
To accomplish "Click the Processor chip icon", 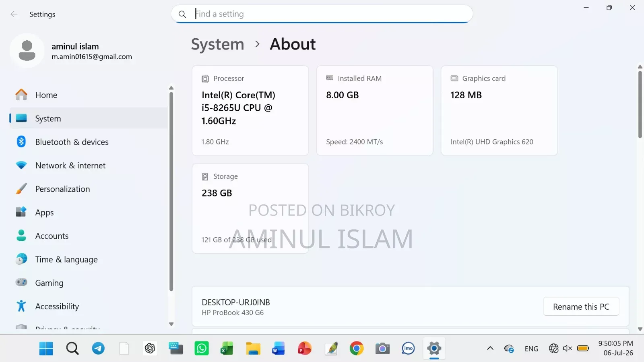I will click(205, 79).
